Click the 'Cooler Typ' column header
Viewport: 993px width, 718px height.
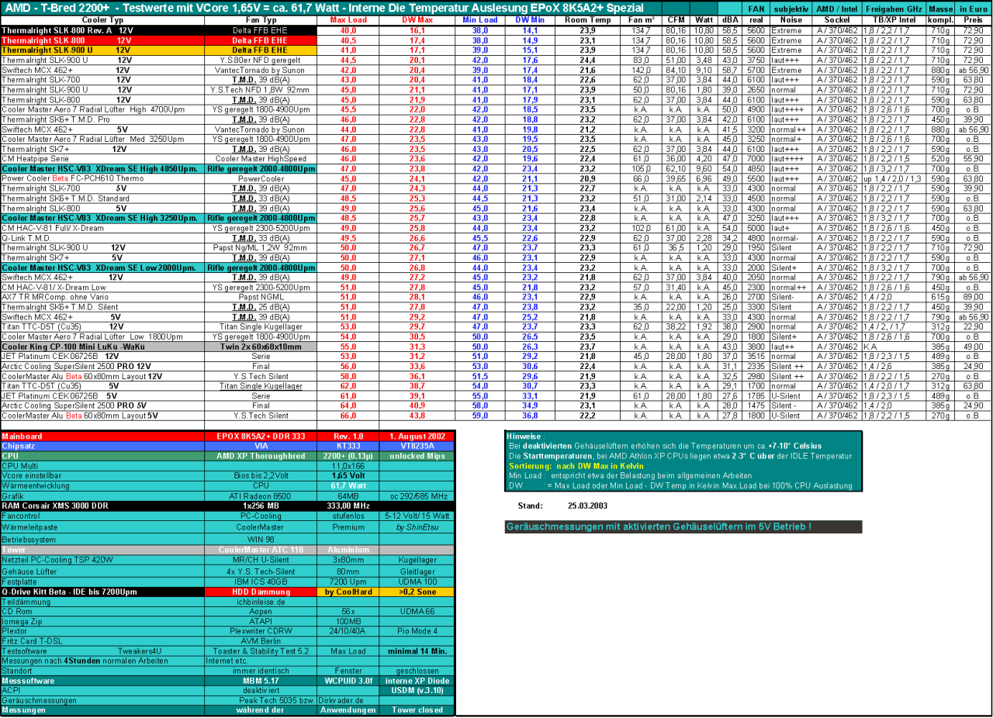coord(102,19)
